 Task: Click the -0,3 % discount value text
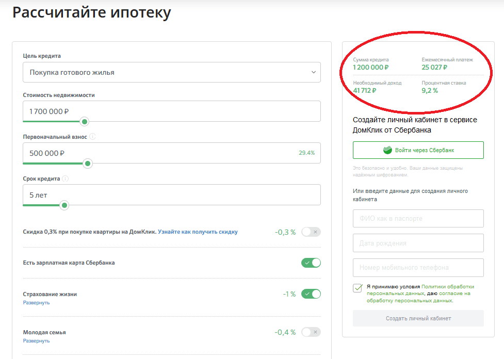click(x=285, y=232)
